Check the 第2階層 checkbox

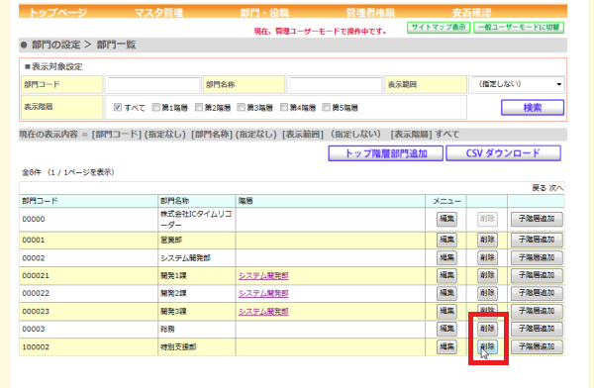coord(199,107)
